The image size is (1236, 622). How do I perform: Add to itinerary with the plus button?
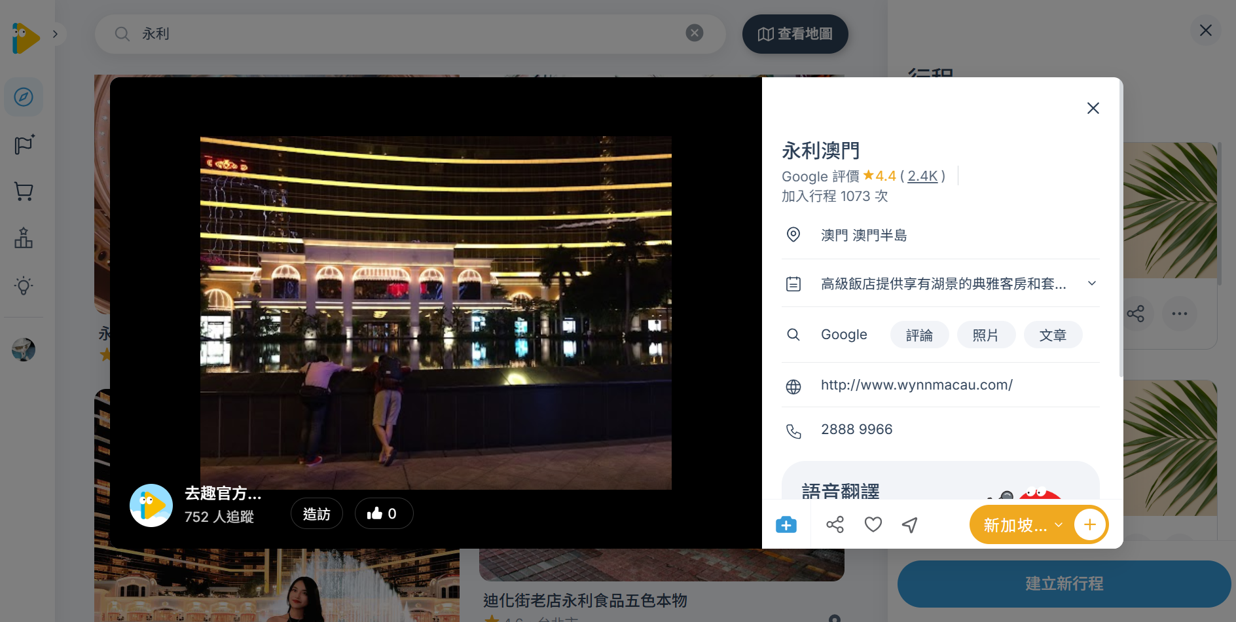click(1090, 524)
